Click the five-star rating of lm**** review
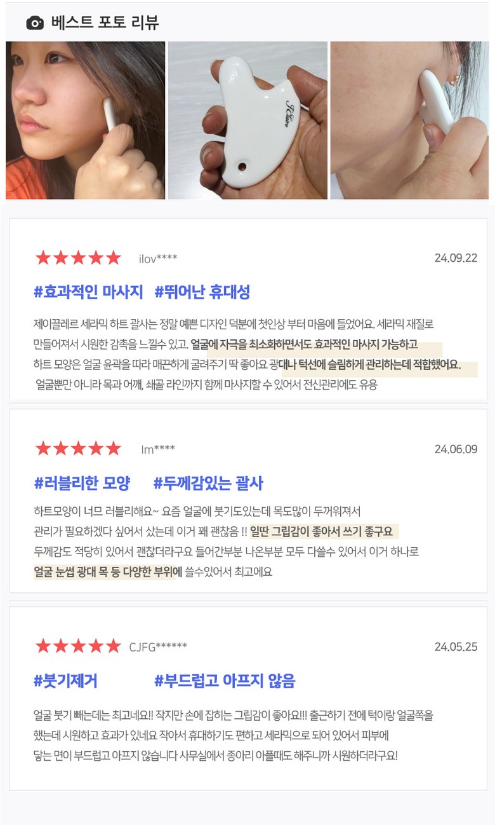495x825 pixels. (78, 449)
